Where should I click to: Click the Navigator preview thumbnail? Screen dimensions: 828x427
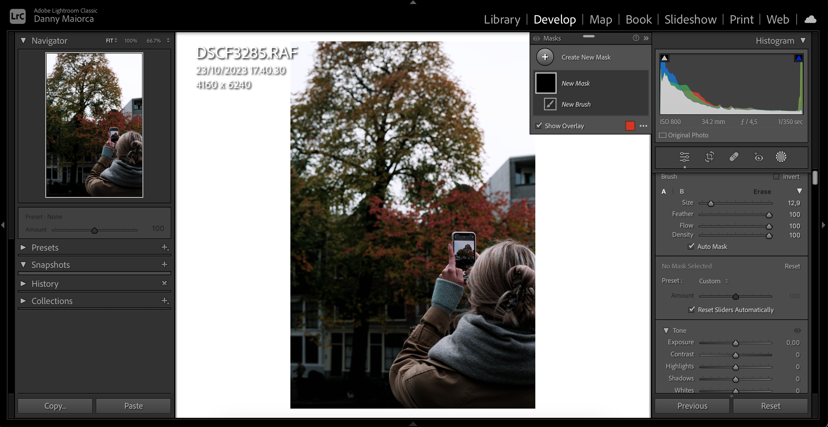(94, 125)
